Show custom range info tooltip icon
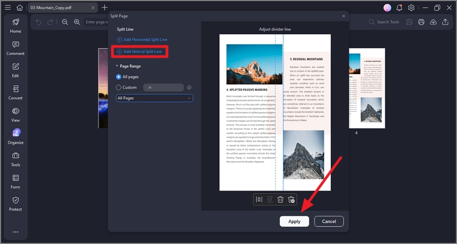The width and height of the screenshot is (457, 244). tap(189, 87)
